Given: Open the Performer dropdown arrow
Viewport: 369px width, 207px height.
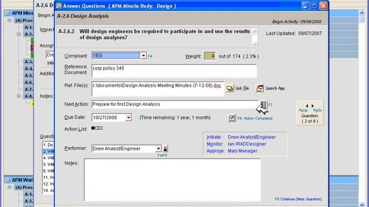Looking at the screenshot, I should [x=159, y=148].
